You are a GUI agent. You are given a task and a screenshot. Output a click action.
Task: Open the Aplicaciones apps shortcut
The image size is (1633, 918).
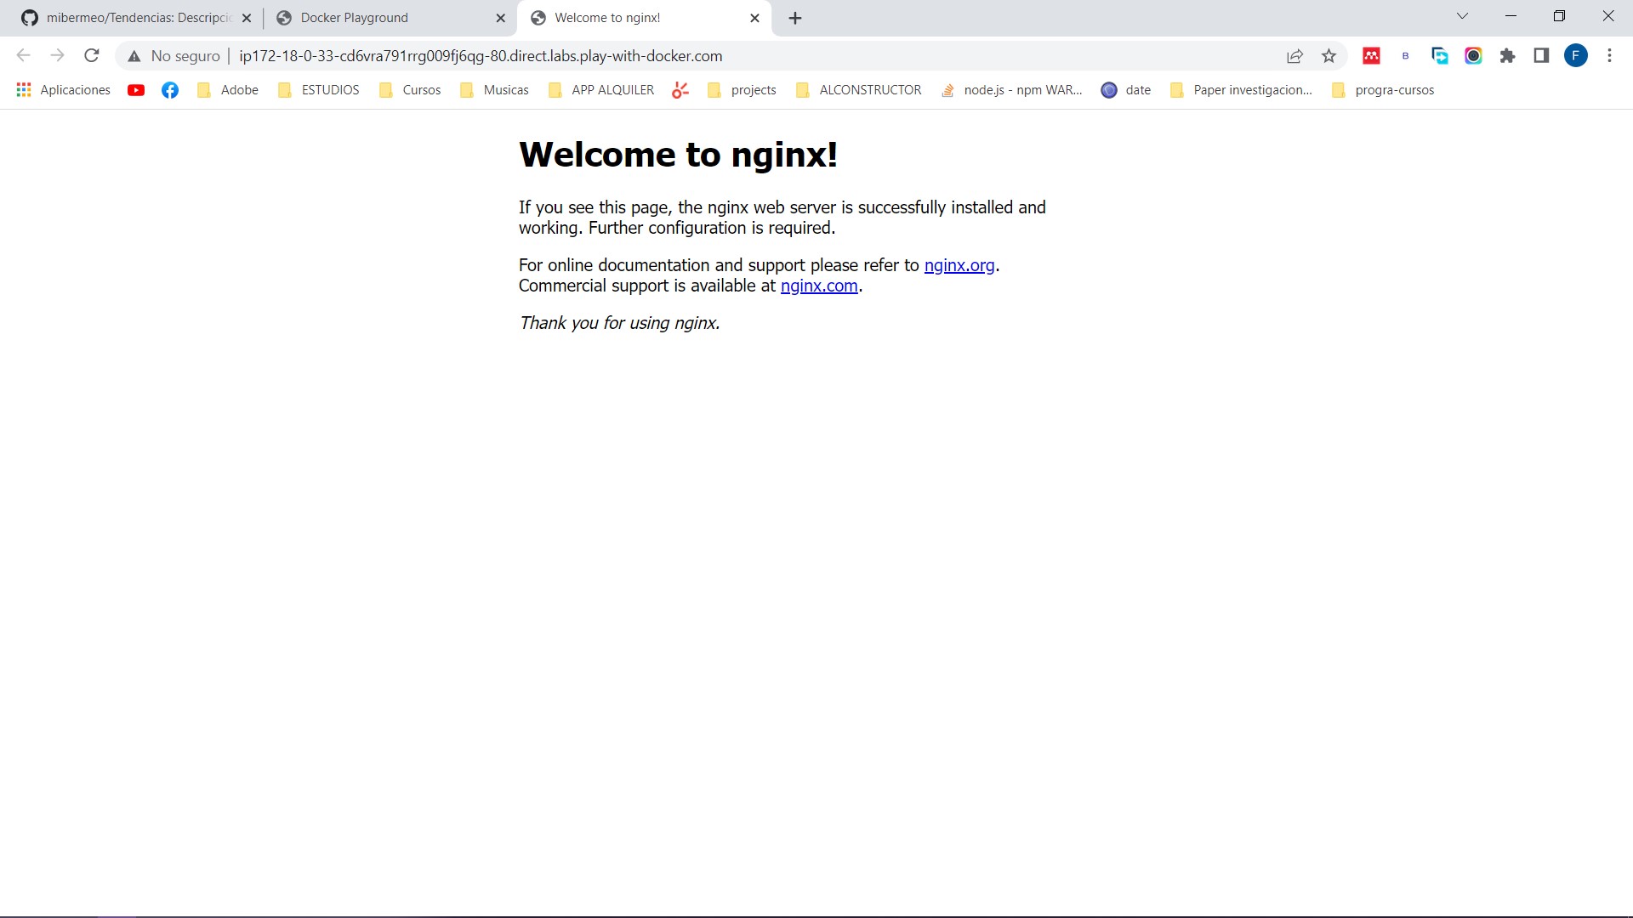(x=64, y=90)
